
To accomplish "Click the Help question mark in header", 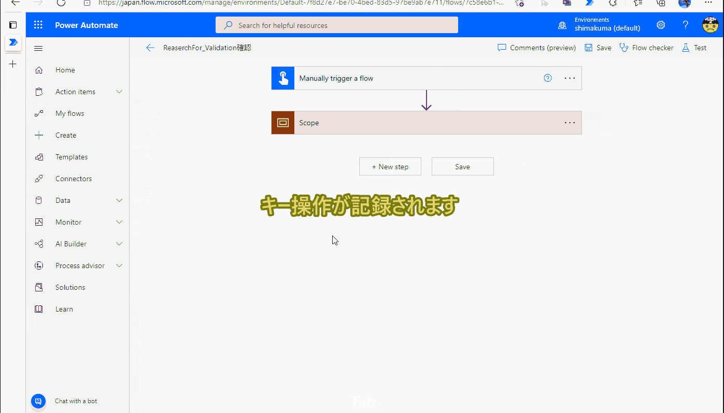I will click(x=686, y=25).
